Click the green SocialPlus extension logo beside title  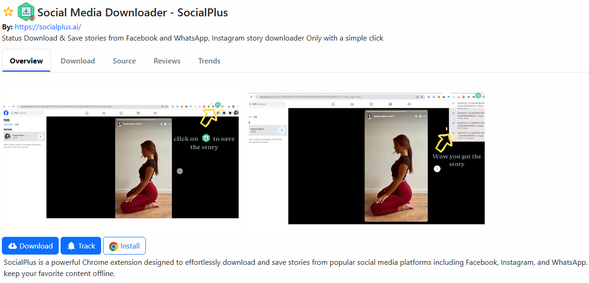tap(26, 12)
